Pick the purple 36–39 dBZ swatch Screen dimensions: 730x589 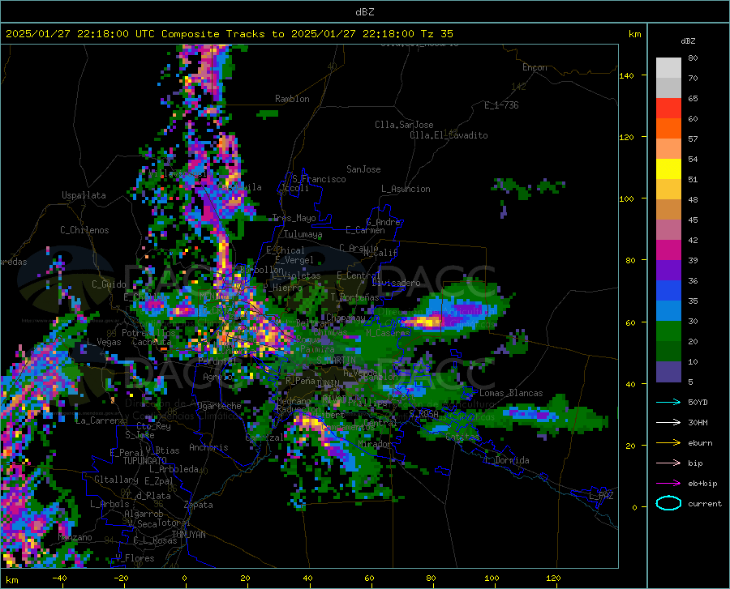[x=668, y=271]
